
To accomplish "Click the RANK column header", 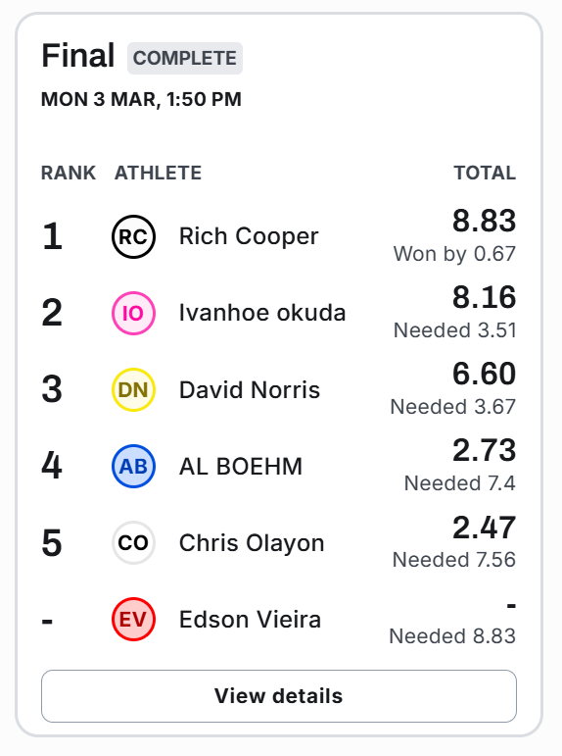I will (x=69, y=173).
